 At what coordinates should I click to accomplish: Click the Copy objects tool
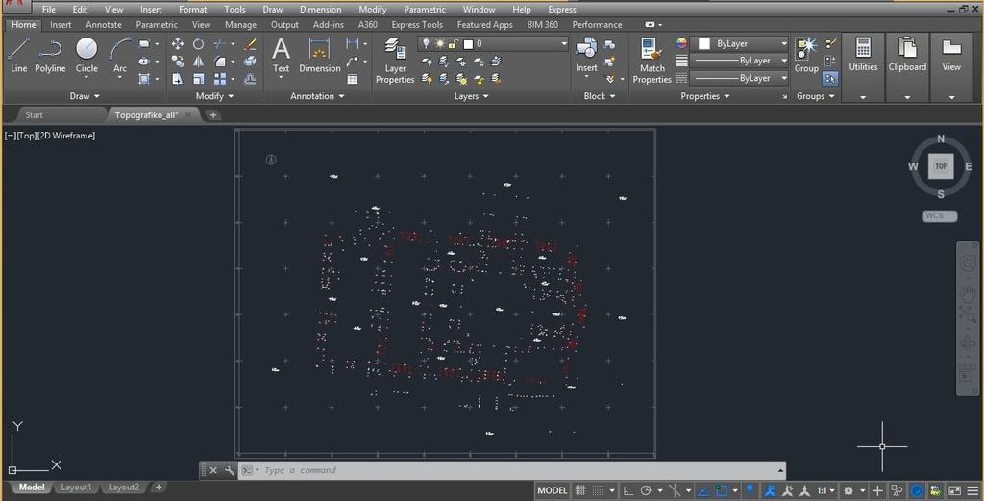point(178,62)
